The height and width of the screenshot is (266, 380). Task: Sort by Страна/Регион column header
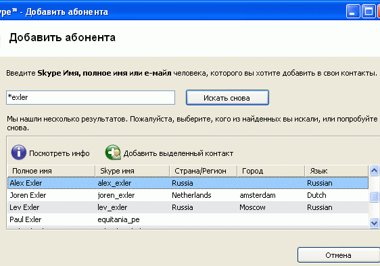tap(203, 171)
